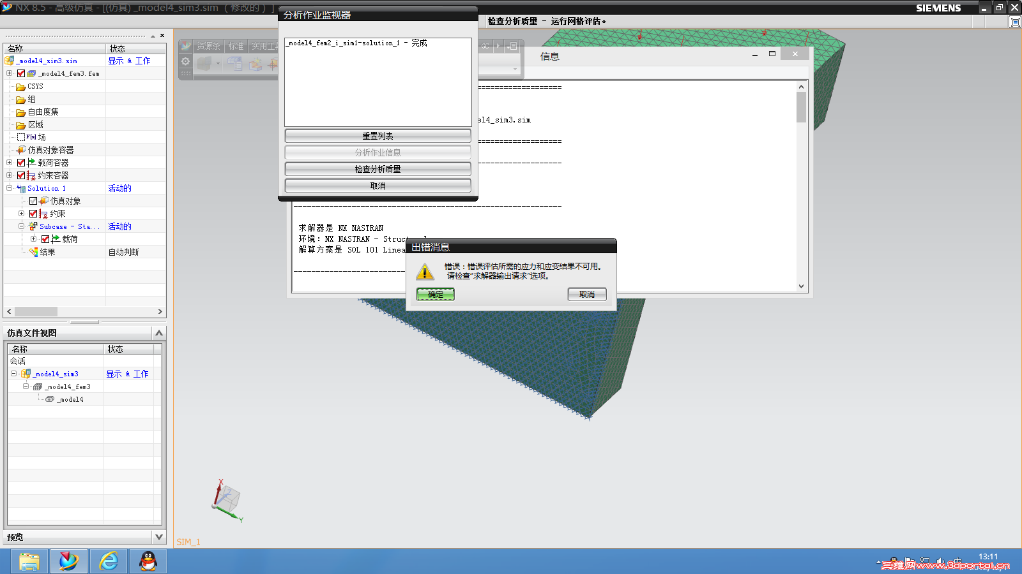Screen dimensions: 1022x574
Task: Click the 重置列表 button
Action: click(378, 136)
